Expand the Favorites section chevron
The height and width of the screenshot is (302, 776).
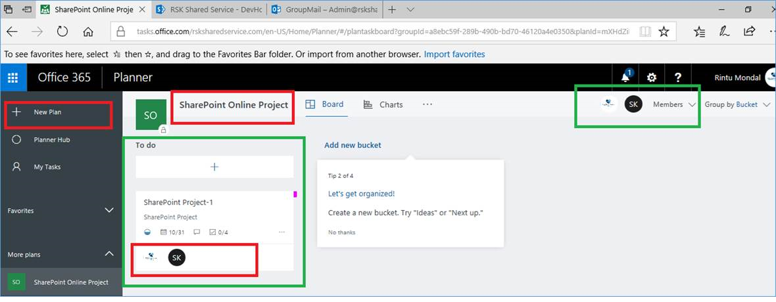coord(109,211)
